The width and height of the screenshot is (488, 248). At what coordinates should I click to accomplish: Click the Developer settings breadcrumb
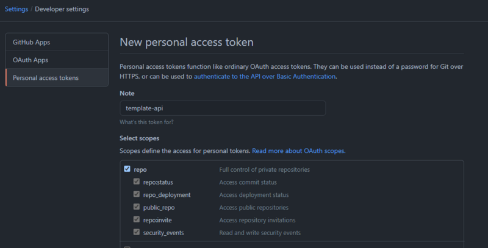(x=62, y=9)
